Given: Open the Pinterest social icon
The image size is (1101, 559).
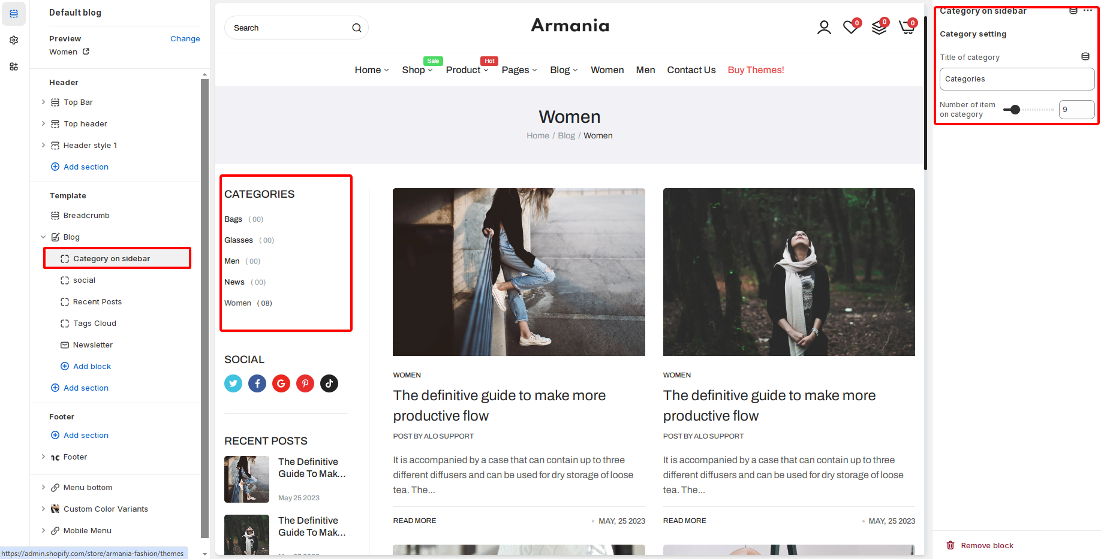Looking at the screenshot, I should coord(305,383).
